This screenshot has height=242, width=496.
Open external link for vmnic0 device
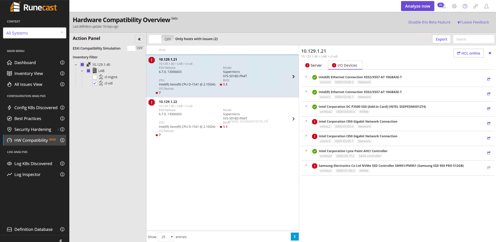click(x=489, y=79)
